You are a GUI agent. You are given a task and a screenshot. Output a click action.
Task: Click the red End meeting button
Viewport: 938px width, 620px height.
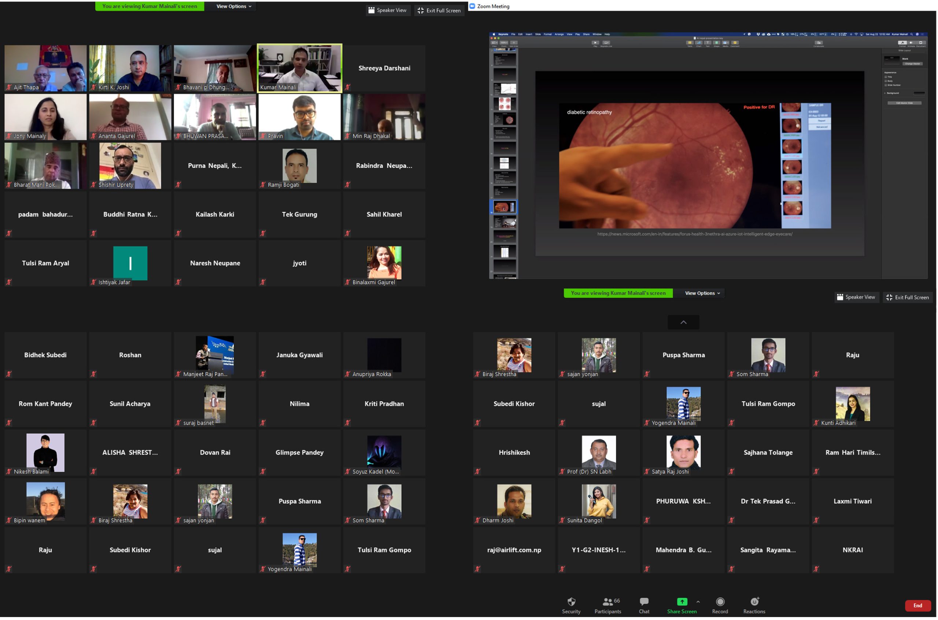coord(917,605)
